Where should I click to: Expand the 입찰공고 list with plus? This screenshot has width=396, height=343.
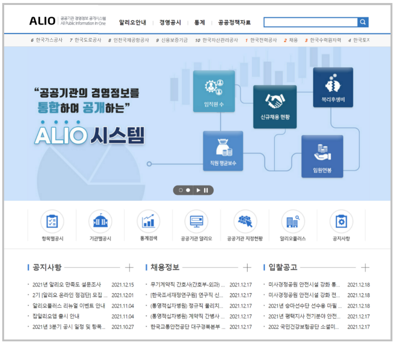click(x=365, y=267)
